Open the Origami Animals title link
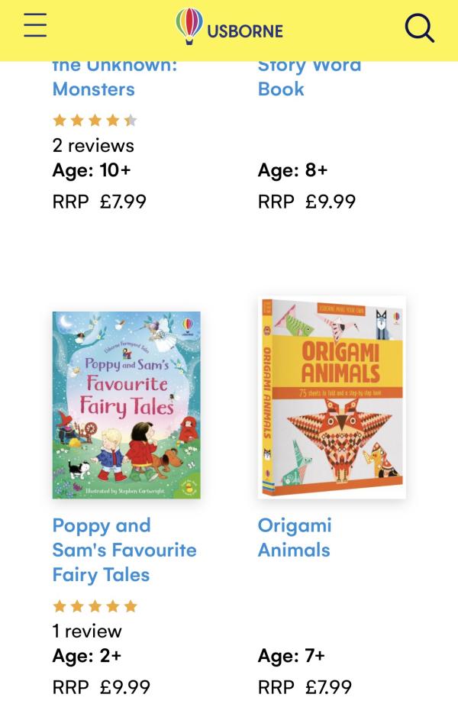458x720 pixels. pyautogui.click(x=295, y=538)
